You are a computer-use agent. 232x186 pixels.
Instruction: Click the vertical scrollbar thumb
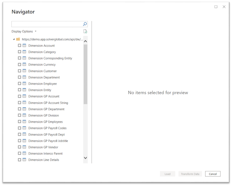pos(85,74)
